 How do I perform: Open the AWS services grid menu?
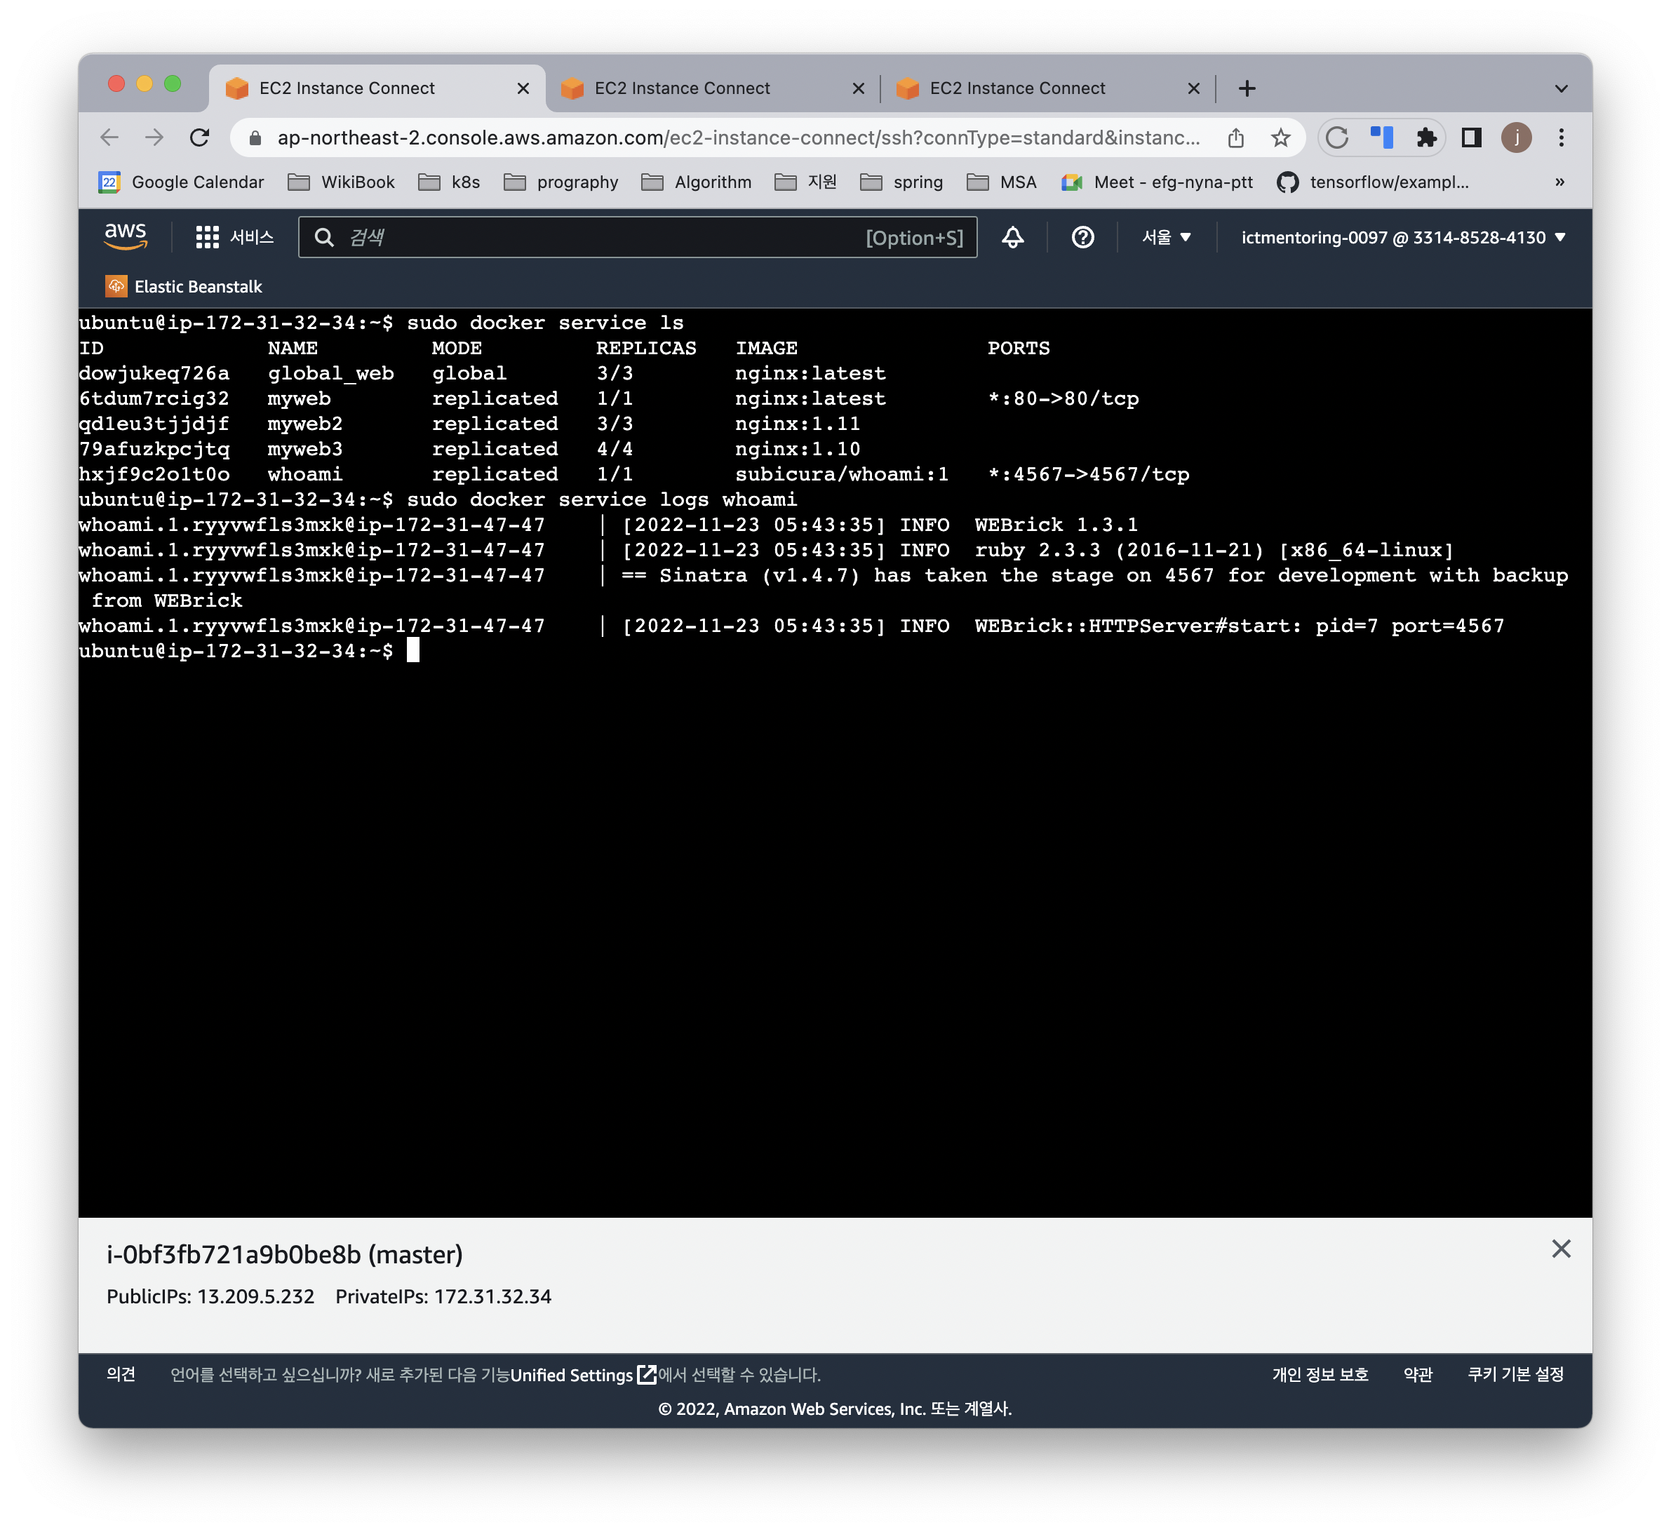tap(206, 238)
